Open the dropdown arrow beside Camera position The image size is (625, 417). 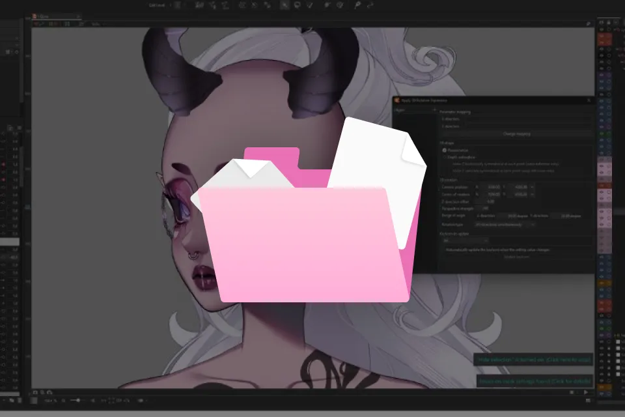pyautogui.click(x=533, y=187)
